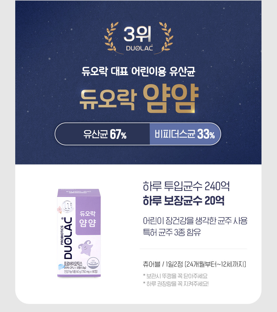Screen dimensions: 277x312
Task: Click the vertical DUOLAC text on box
Action: pos(68,238)
